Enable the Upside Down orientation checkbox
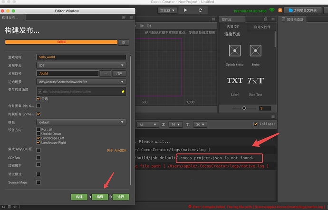Screen dimensions: 328x210 [39, 134]
